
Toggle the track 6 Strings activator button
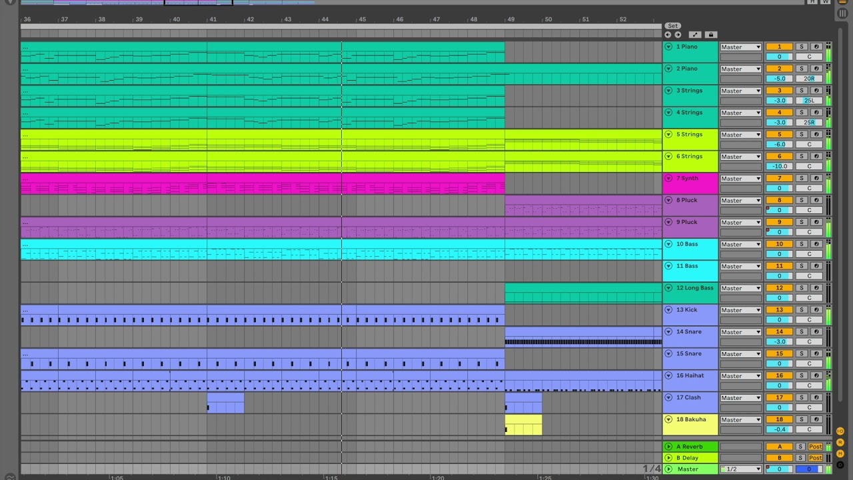click(x=779, y=157)
